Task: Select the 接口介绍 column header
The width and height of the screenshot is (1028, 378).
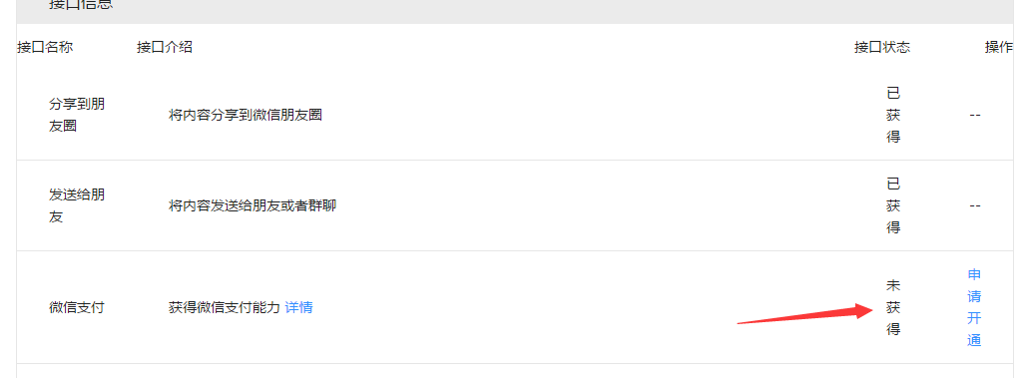Action: click(x=165, y=47)
